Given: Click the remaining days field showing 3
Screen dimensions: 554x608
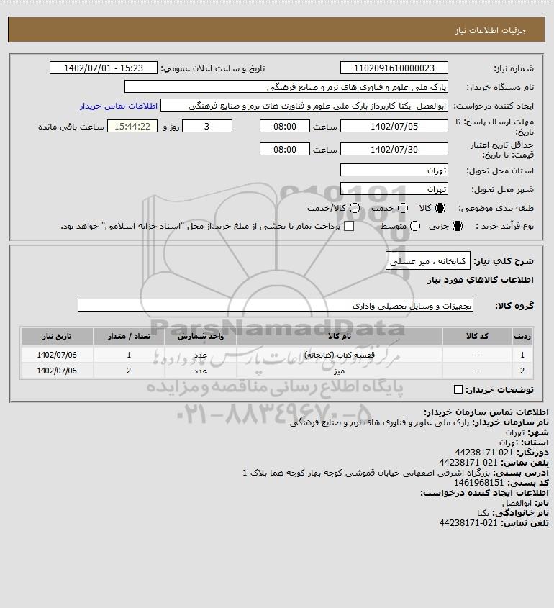Looking at the screenshot, I should tap(207, 127).
